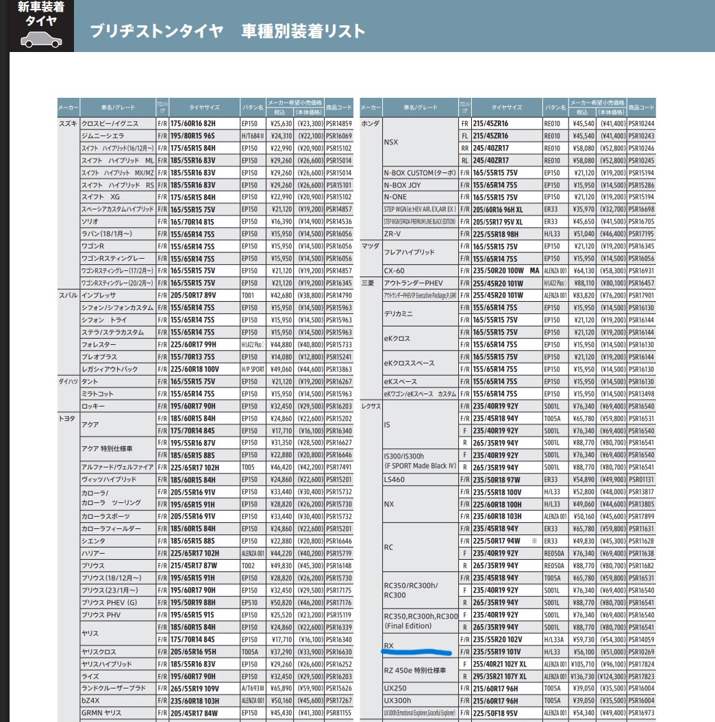
Task: Click the UX250 car name
Action: (x=395, y=688)
